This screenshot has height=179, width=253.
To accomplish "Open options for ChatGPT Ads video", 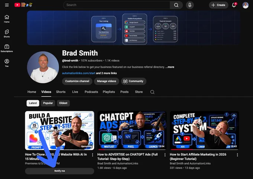I will 165,155.
